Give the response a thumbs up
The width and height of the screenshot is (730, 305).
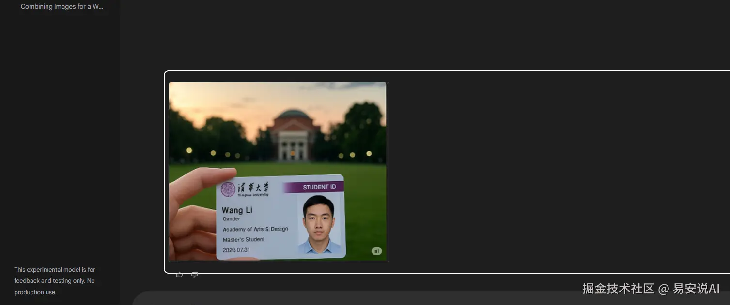point(180,275)
